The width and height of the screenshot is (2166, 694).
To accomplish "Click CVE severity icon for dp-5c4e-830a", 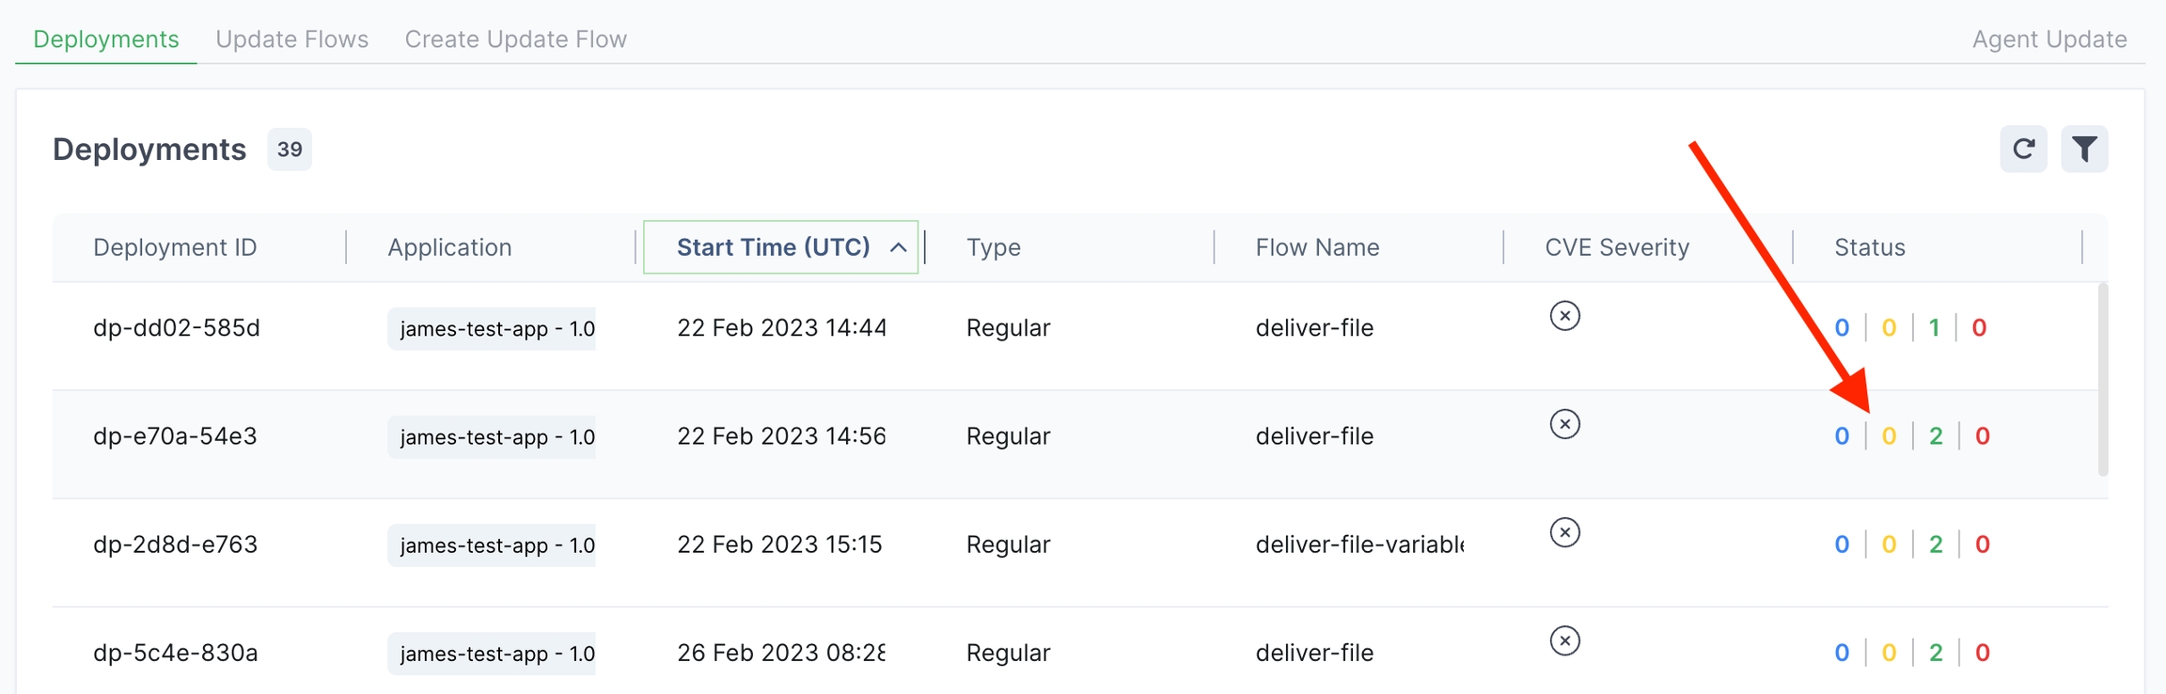I will [x=1564, y=640].
